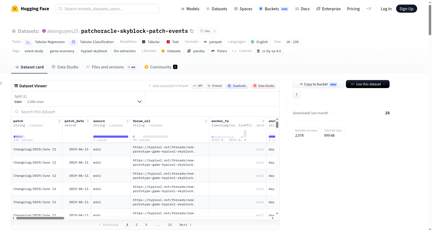This screenshot has width=432, height=232.
Task: Select the parquet format tag
Action: [x=213, y=42]
